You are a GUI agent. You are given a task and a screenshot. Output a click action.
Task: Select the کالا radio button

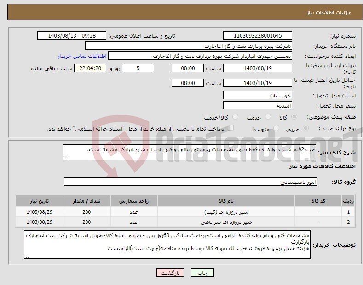[x=294, y=117]
